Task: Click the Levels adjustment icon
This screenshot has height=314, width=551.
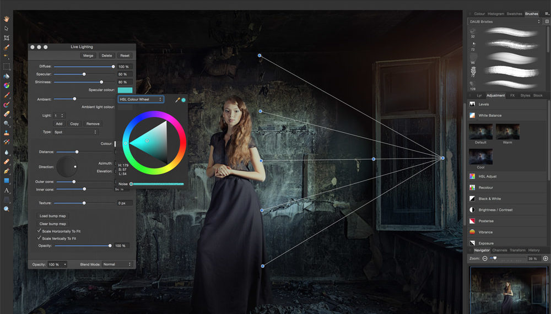Action: click(x=472, y=104)
